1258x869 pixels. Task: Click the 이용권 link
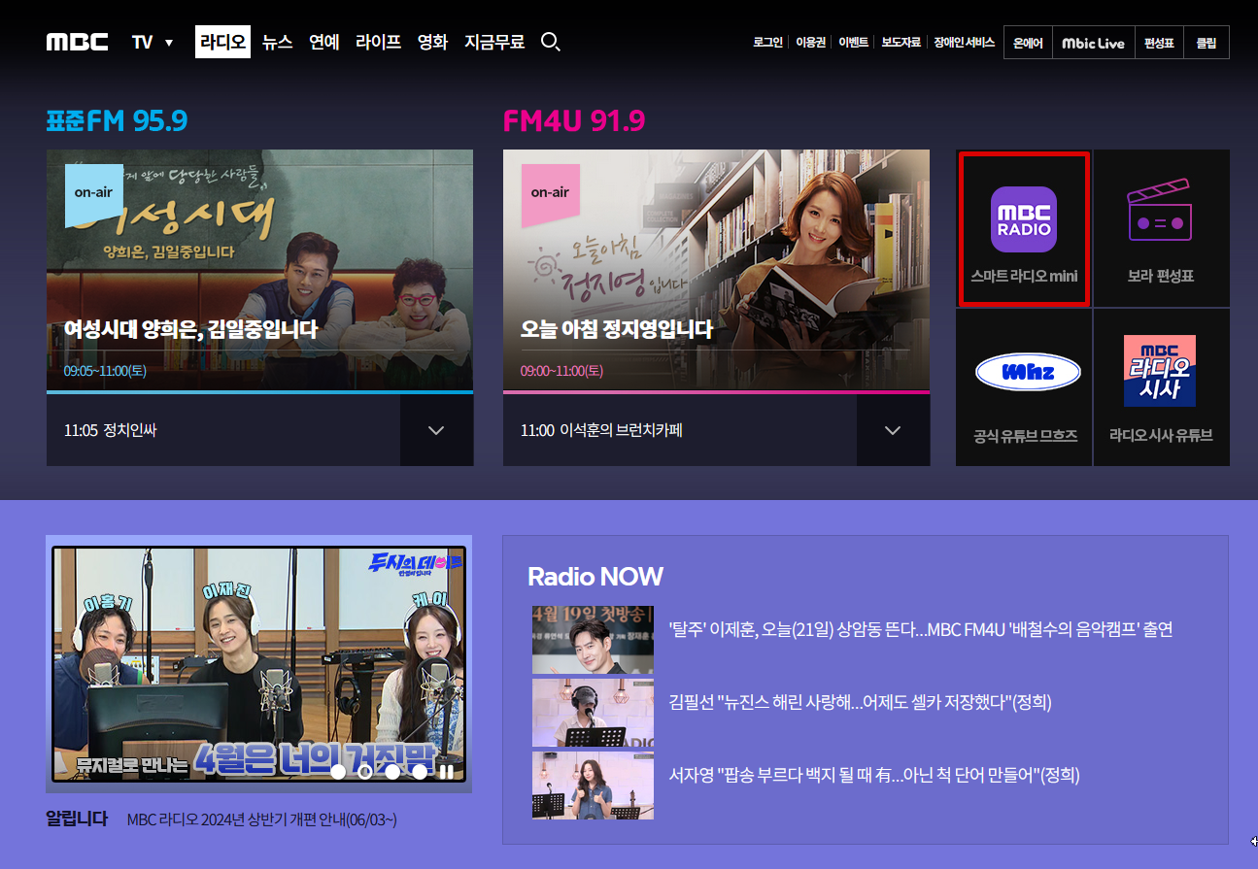coord(810,43)
